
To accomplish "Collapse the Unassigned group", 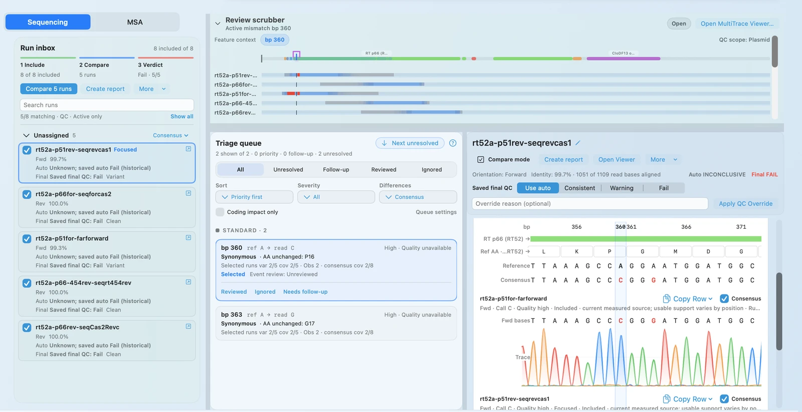I will 26,136.
